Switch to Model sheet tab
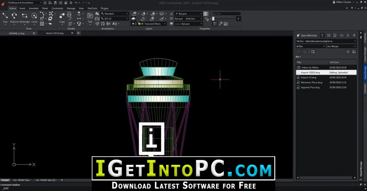 coord(5,180)
